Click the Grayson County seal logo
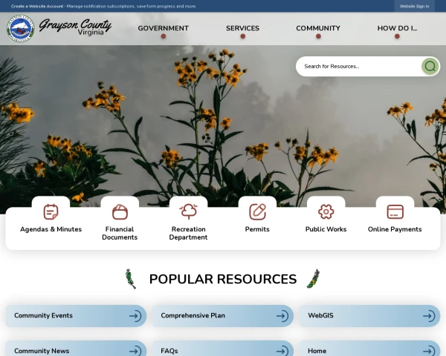Screen dimensions: 446x356 tap(21, 28)
